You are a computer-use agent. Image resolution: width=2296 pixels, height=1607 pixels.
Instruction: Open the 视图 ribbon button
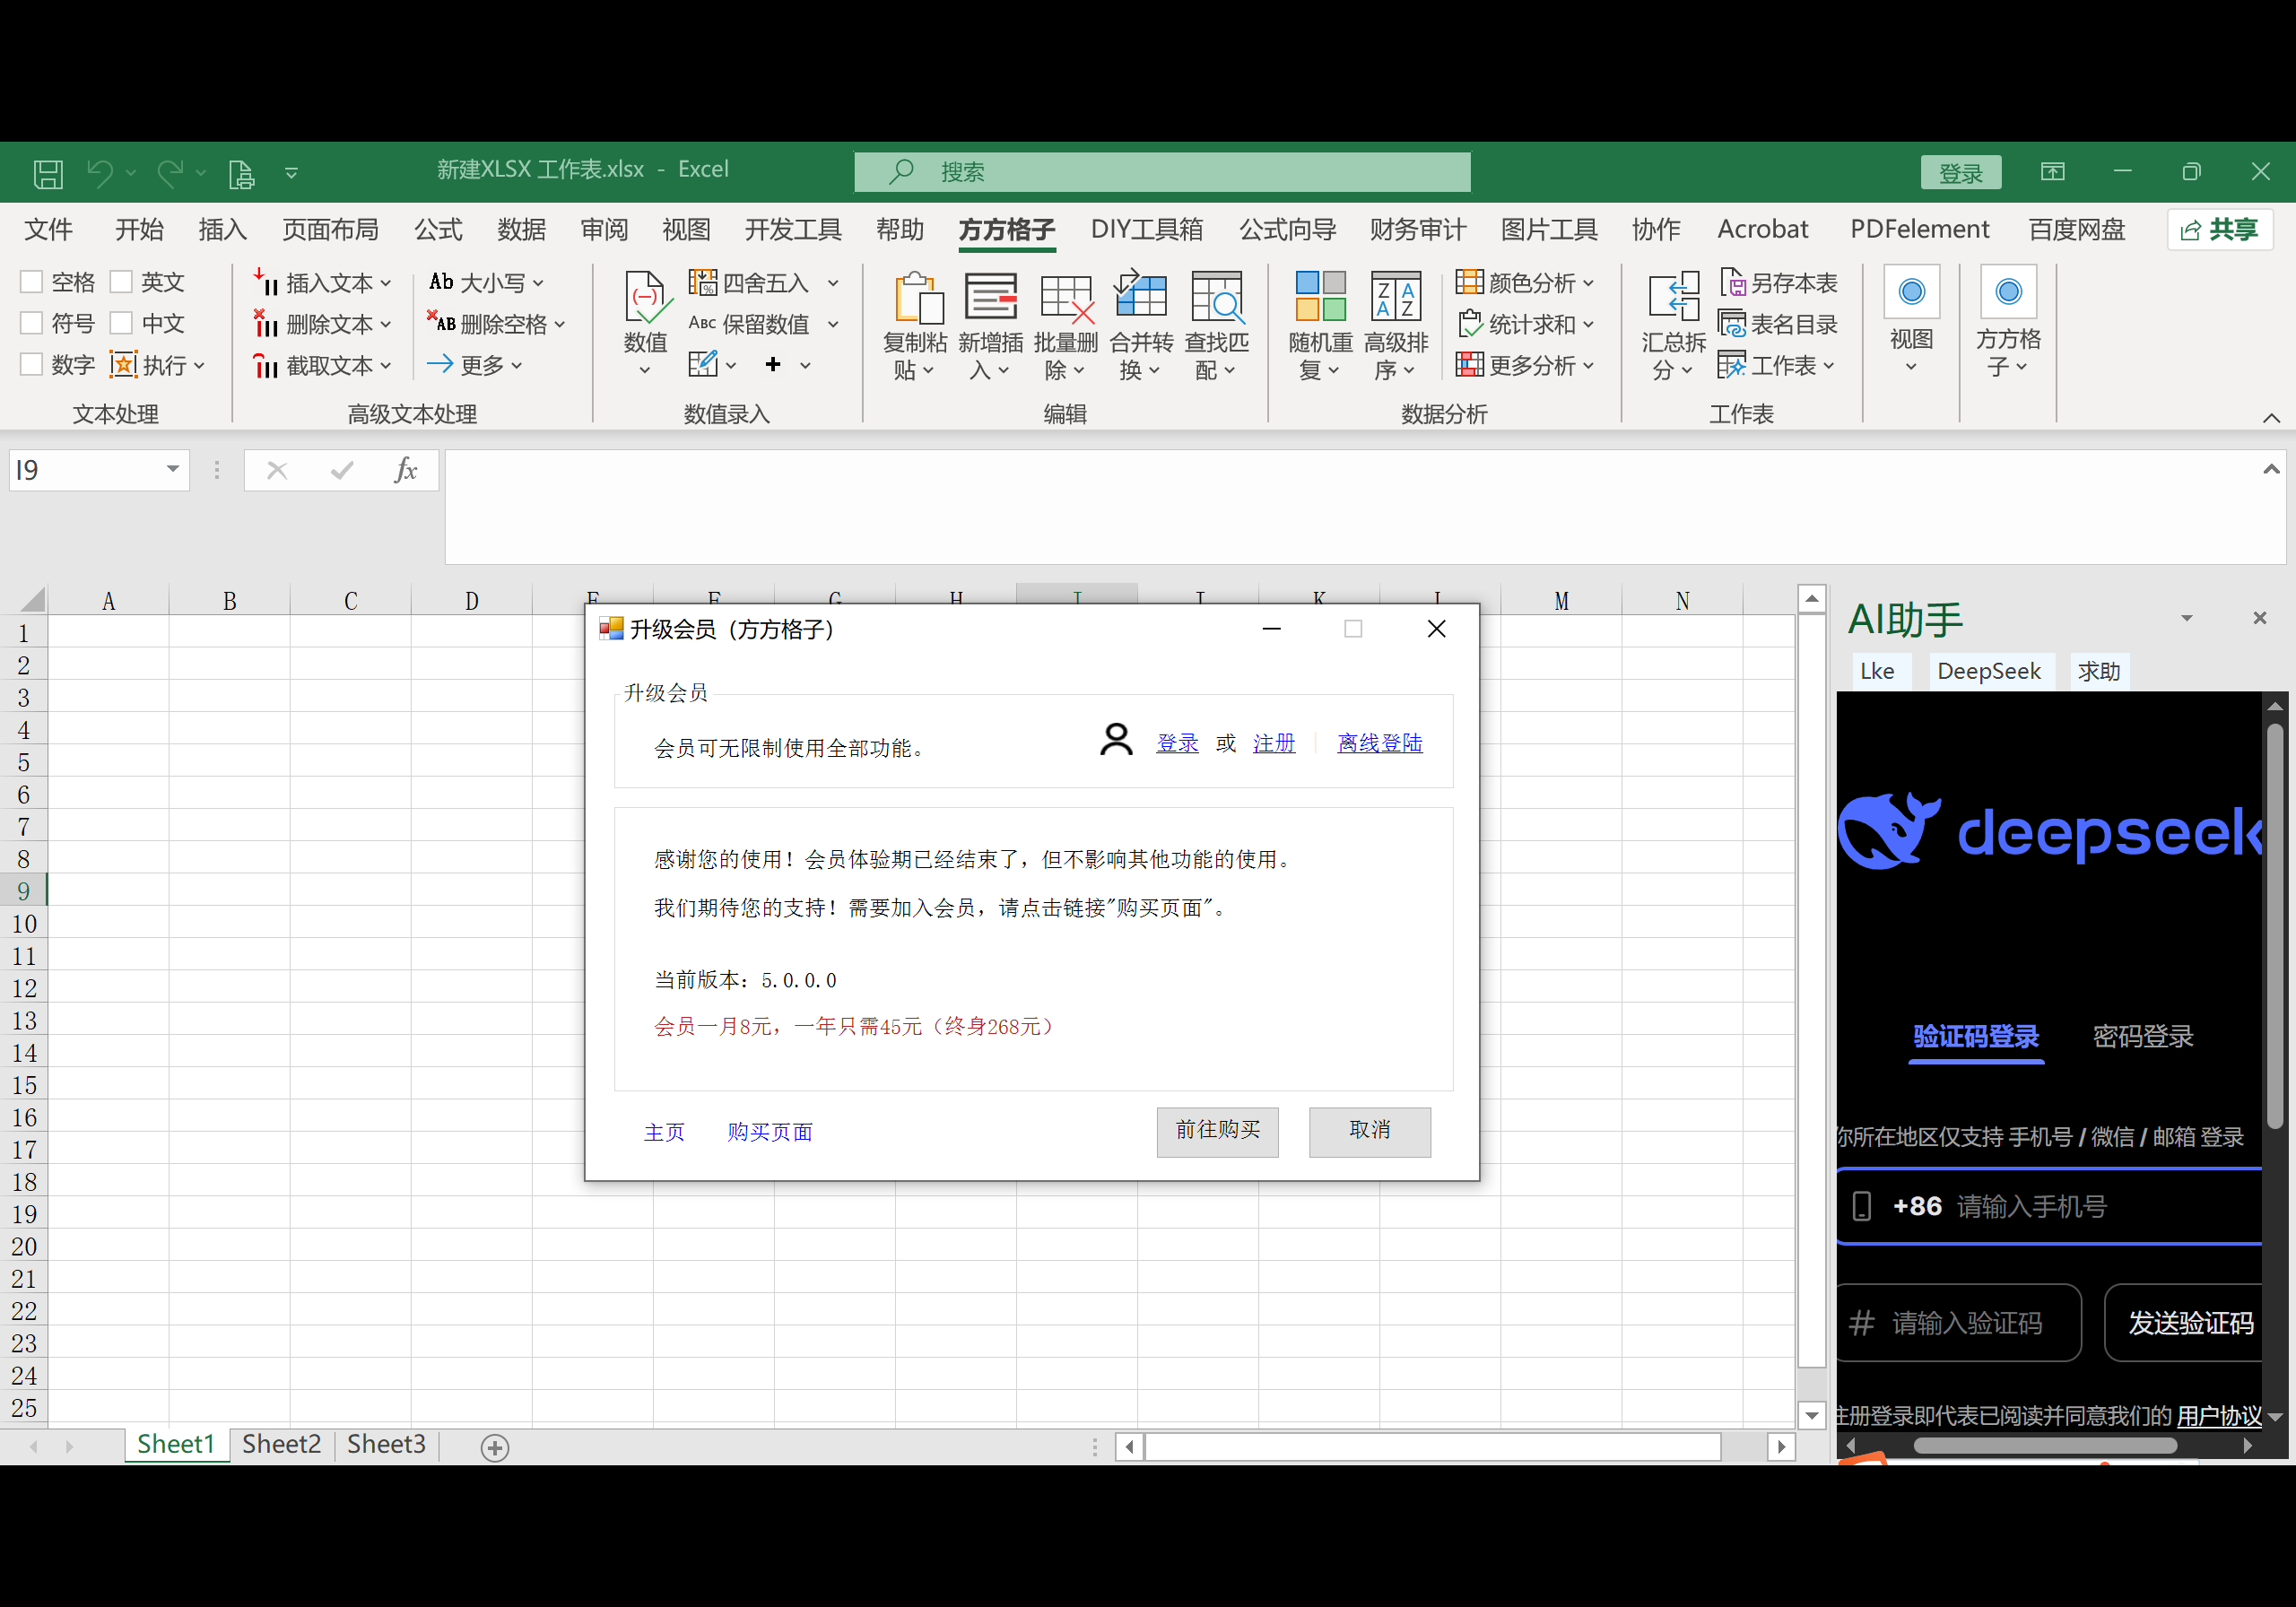click(1911, 320)
